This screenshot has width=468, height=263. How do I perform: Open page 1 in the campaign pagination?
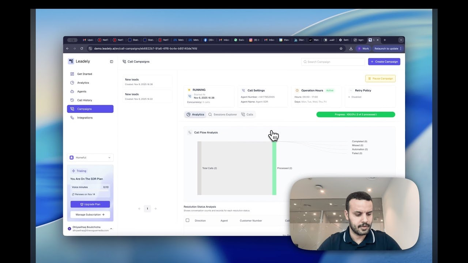[147, 209]
